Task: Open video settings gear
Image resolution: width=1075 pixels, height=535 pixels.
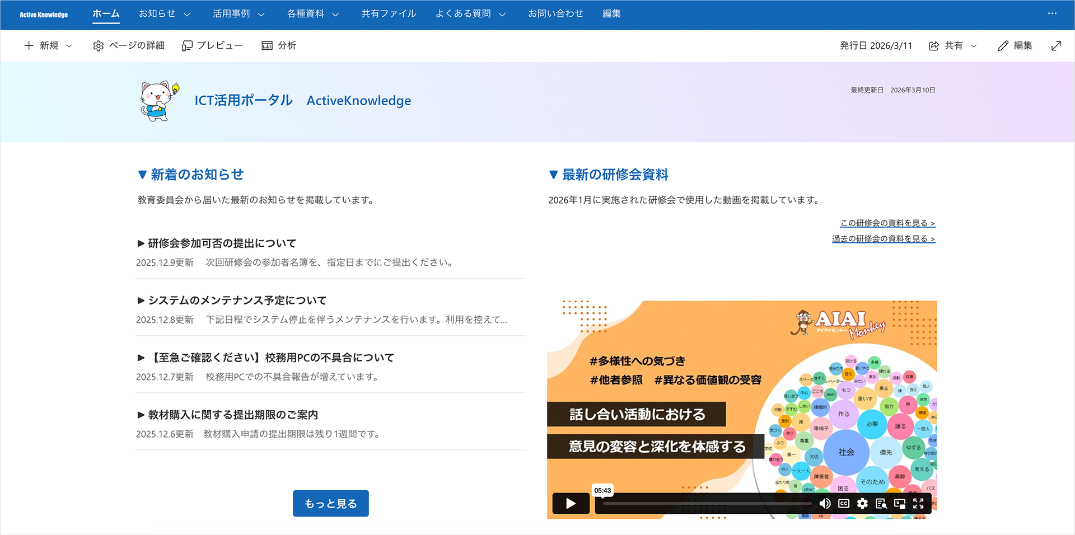Action: (x=862, y=504)
